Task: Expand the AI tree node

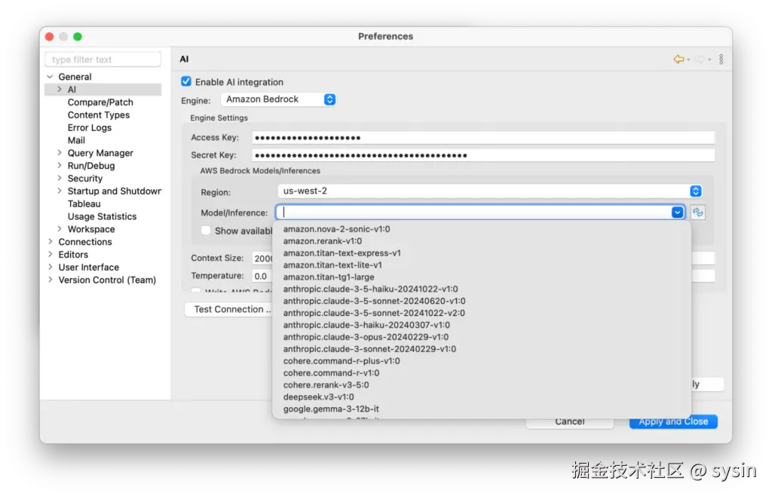Action: [x=60, y=90]
